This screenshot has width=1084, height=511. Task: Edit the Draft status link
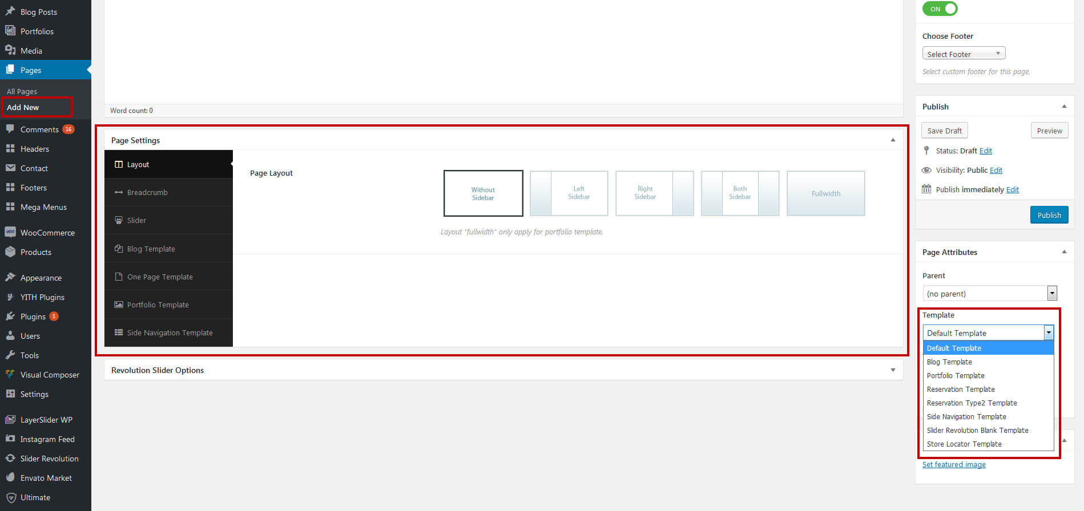[986, 151]
